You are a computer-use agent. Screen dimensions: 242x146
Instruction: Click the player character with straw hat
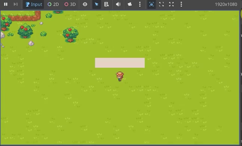(x=120, y=77)
